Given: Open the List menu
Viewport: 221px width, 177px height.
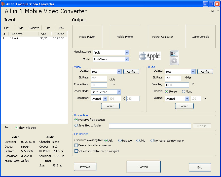Looking at the screenshot, I should [48, 28].
